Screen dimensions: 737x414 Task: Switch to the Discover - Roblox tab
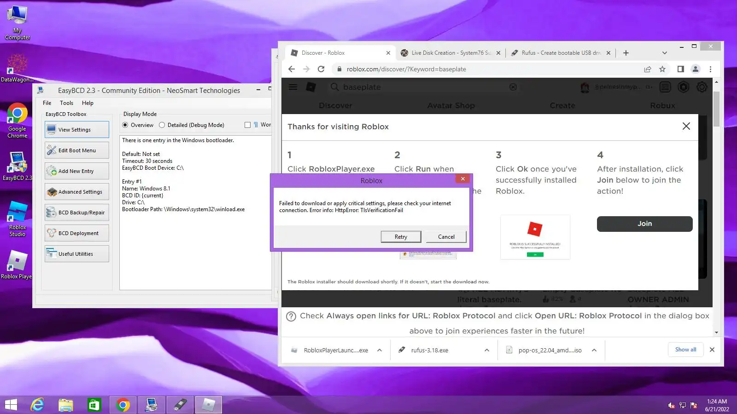point(340,53)
